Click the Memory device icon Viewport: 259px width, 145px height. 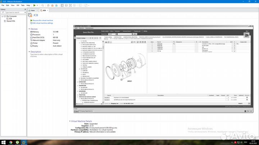pyautogui.click(x=31, y=32)
